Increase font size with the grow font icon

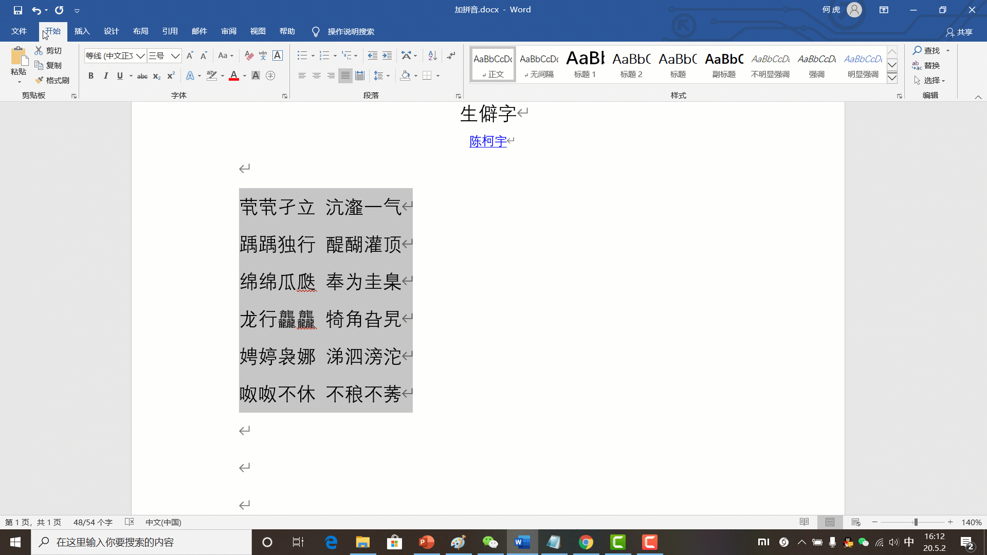point(190,55)
